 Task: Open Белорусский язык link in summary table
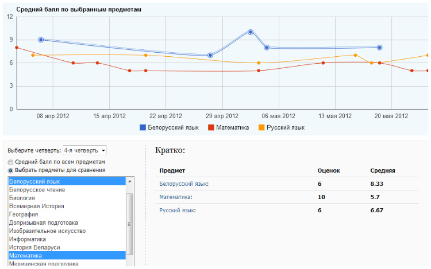(184, 184)
